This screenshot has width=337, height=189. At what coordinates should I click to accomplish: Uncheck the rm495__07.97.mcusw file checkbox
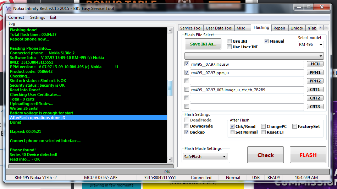[x=187, y=64]
